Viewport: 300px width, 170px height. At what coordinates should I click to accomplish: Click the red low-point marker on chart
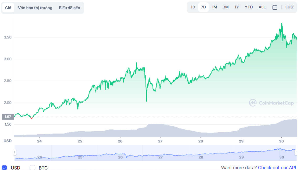point(32,118)
